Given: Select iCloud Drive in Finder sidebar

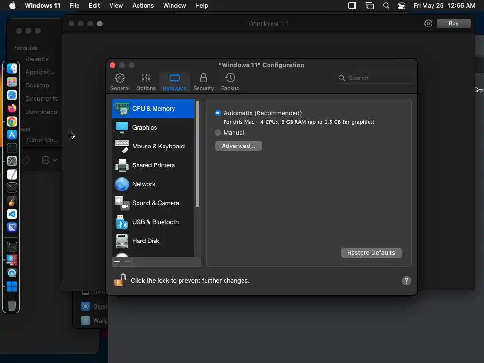Looking at the screenshot, I should [42, 140].
